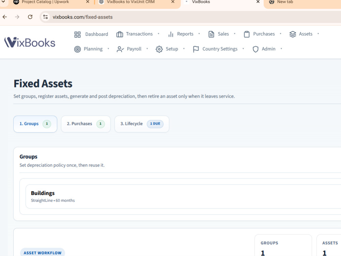Image resolution: width=341 pixels, height=256 pixels.
Task: Click the ASSETS stat card
Action: point(329,245)
